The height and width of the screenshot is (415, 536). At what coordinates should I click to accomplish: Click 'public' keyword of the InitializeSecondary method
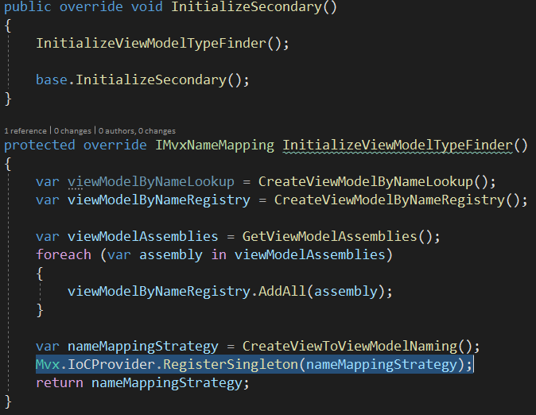tap(28, 7)
